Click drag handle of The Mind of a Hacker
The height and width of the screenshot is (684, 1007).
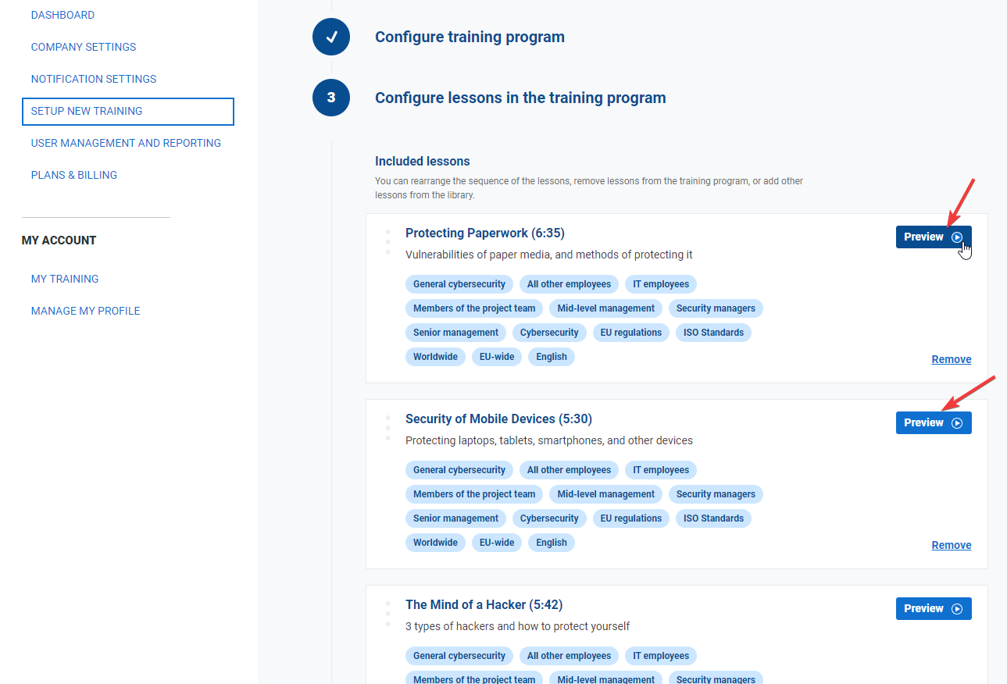pos(387,614)
